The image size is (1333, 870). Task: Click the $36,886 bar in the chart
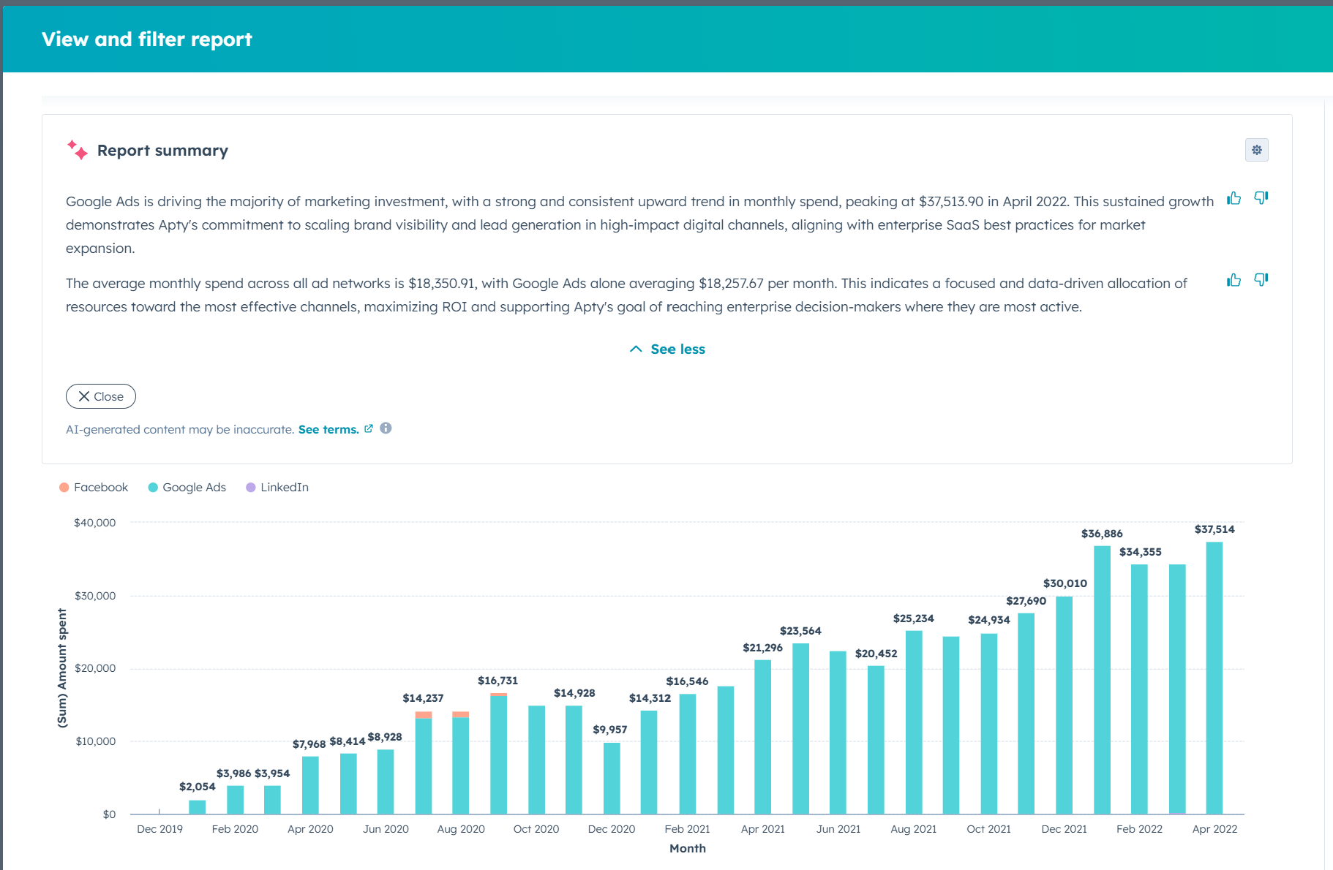coord(1102,680)
